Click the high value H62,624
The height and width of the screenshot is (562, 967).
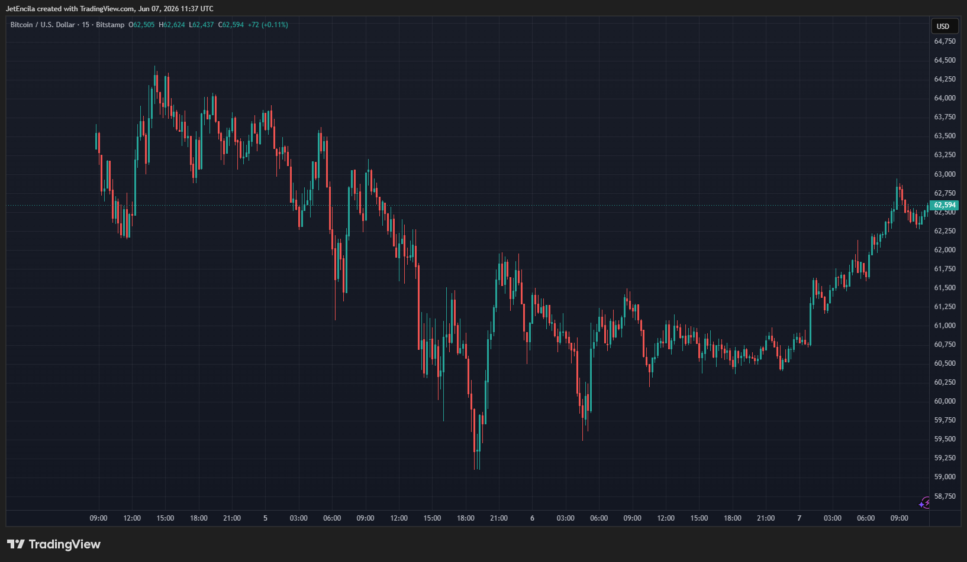point(172,25)
